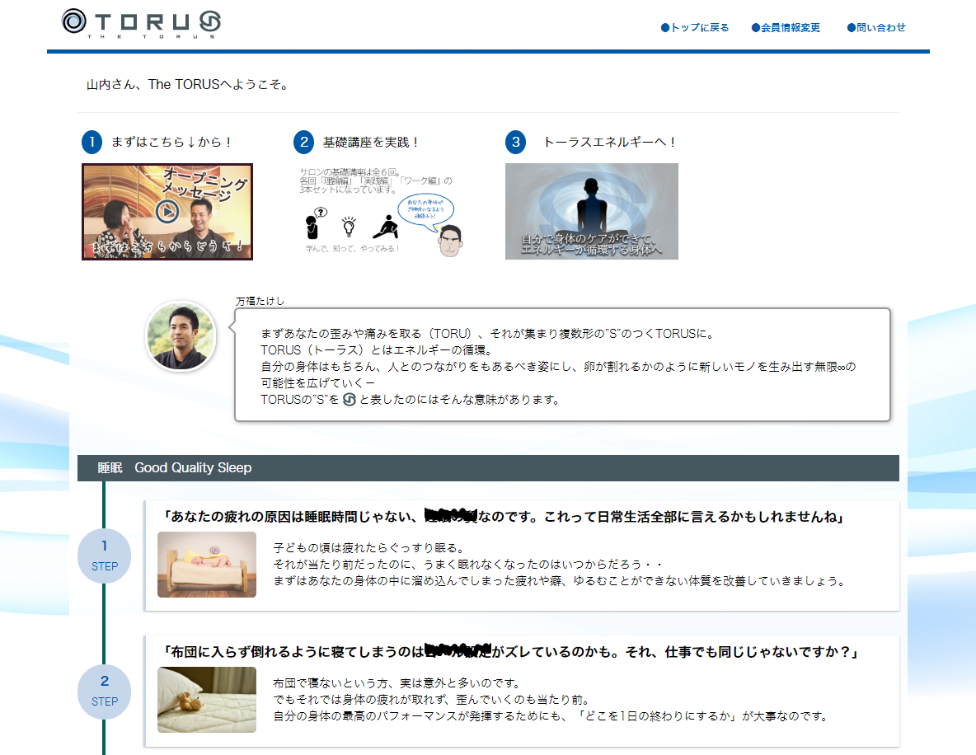The width and height of the screenshot is (976, 755).
Task: Click the instructor's round profile photo
Action: 181,336
